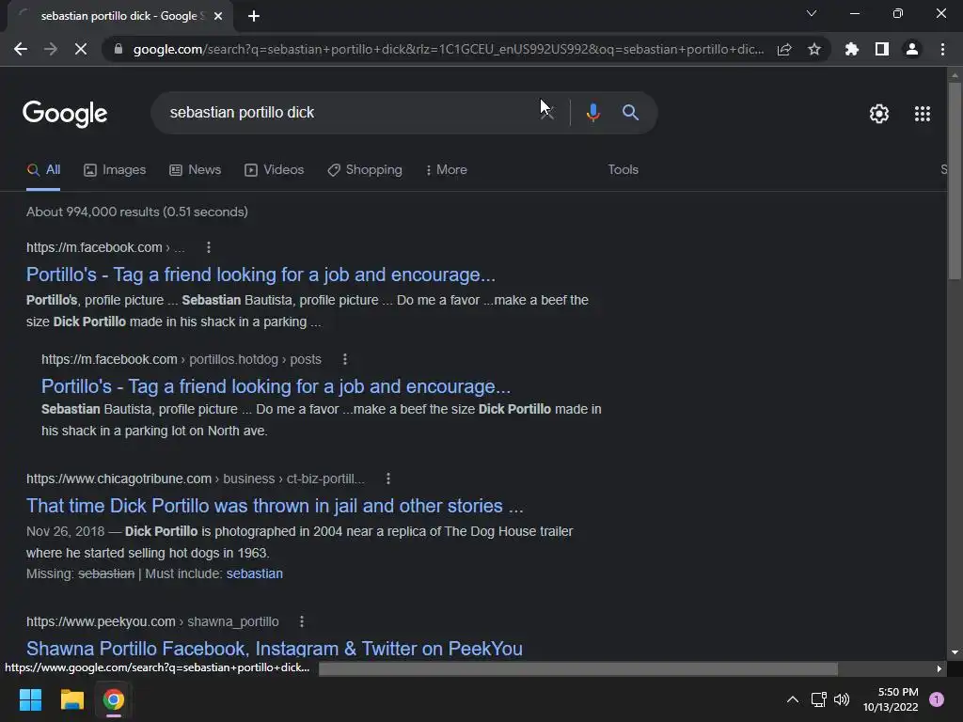Screen dimensions: 963x722
Task: Switch to Videos results tab
Action: (274, 170)
